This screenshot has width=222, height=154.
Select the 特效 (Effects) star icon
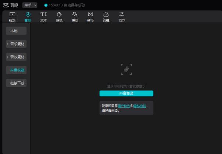tap(75, 14)
